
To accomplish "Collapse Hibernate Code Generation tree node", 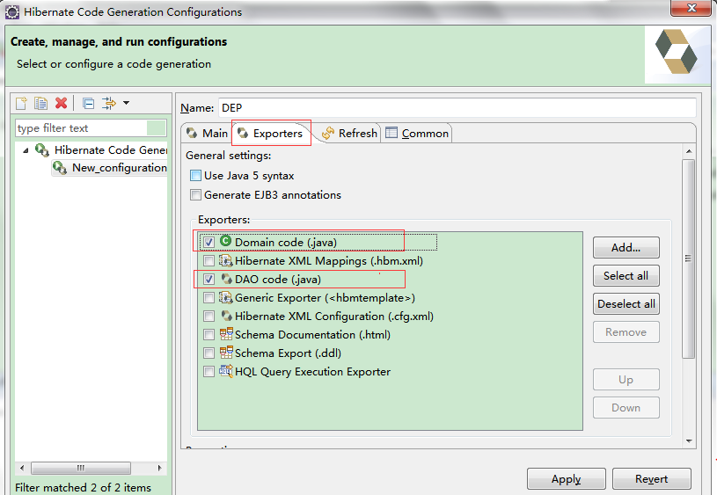I will pos(26,150).
